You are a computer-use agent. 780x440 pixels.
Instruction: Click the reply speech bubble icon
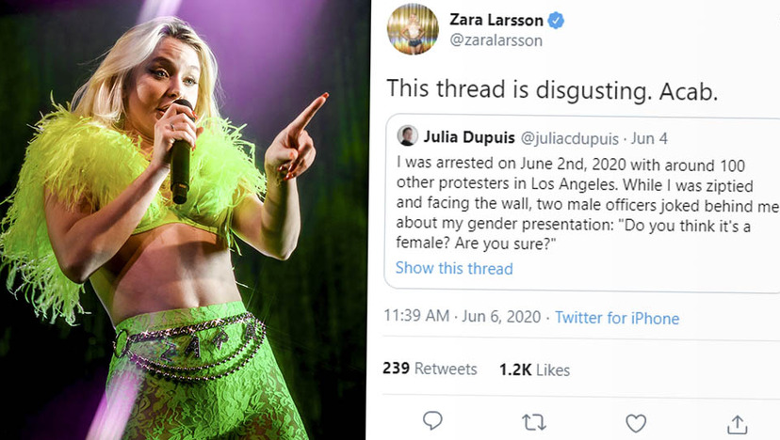(x=432, y=421)
